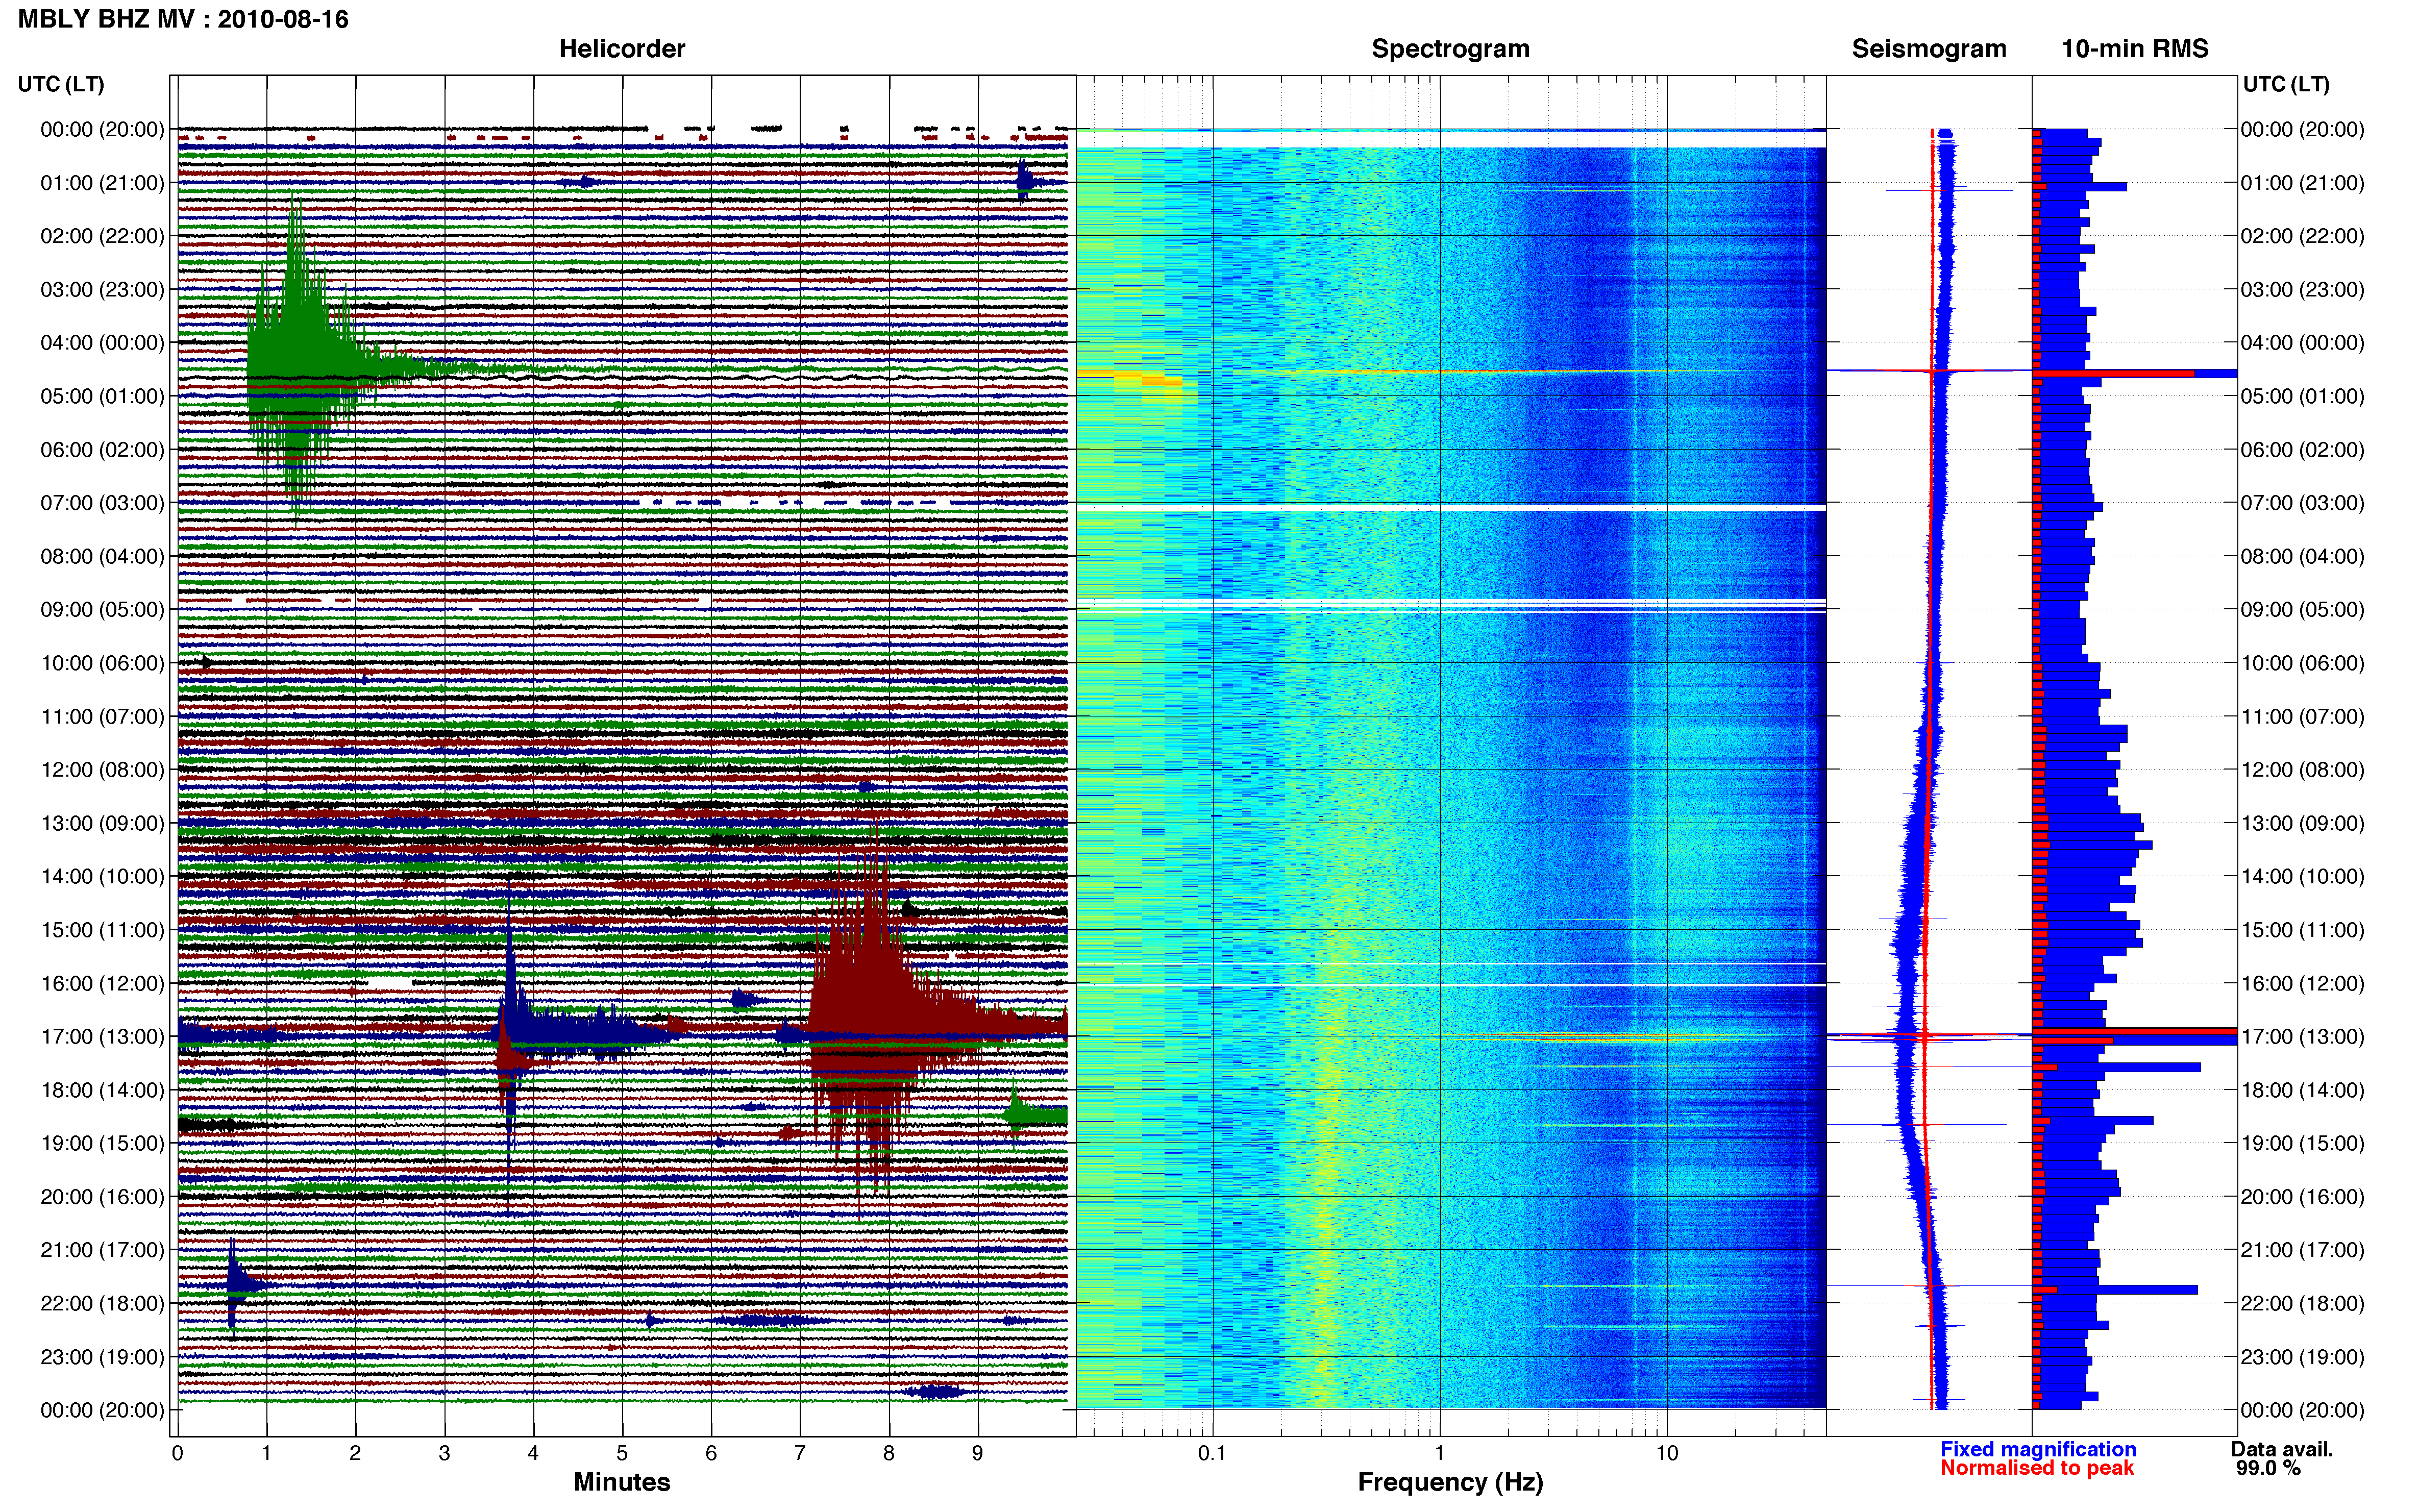Click left time label '22:00 (18:00)'
The height and width of the screenshot is (1512, 2419).
(102, 1303)
